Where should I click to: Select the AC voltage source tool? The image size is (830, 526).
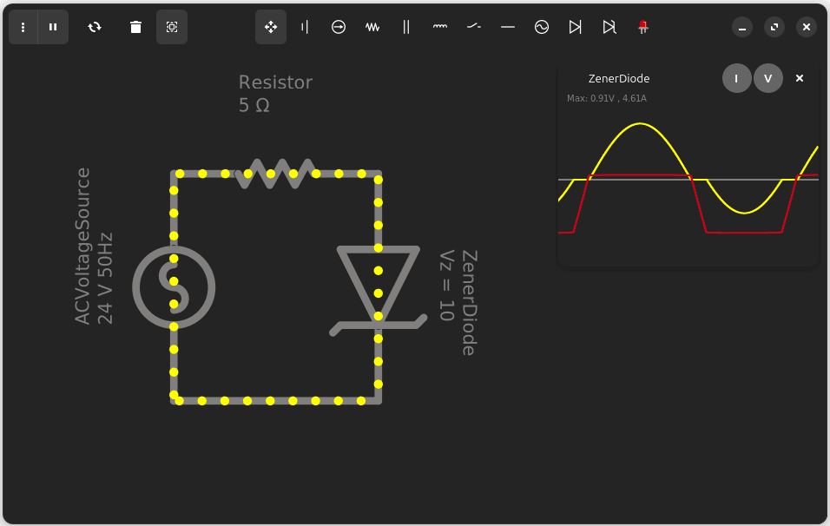(541, 27)
